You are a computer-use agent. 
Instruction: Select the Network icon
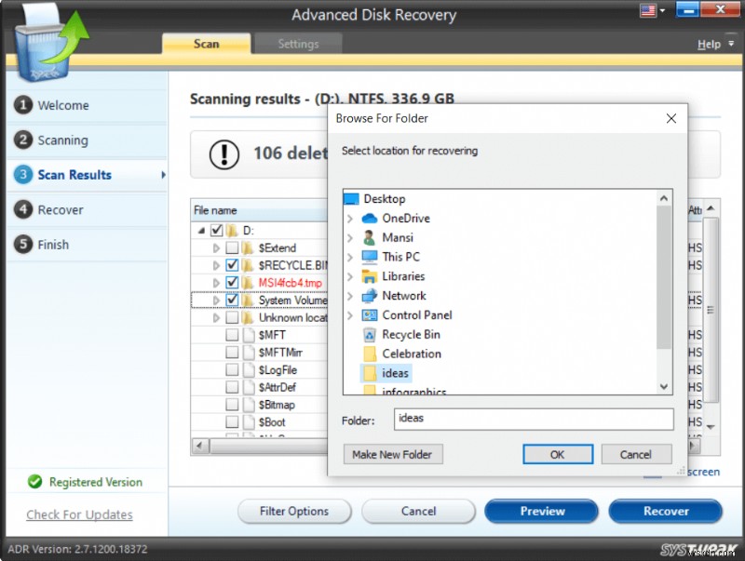pyautogui.click(x=369, y=296)
